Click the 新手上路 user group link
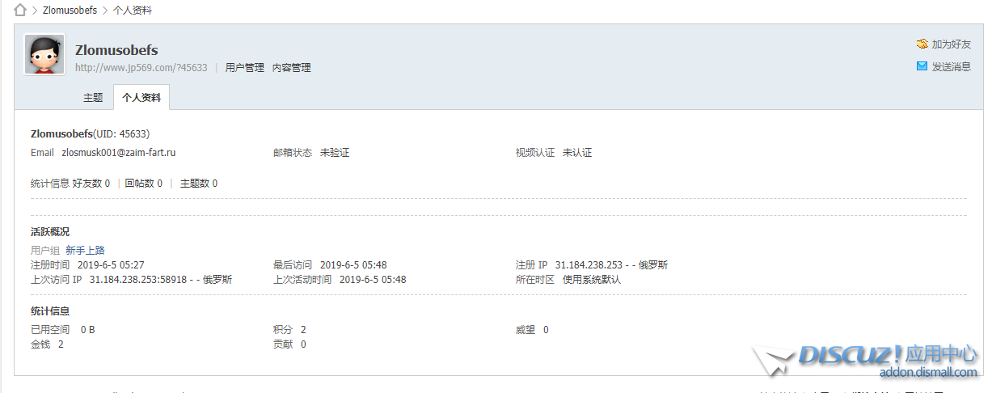The image size is (992, 393). 85,251
